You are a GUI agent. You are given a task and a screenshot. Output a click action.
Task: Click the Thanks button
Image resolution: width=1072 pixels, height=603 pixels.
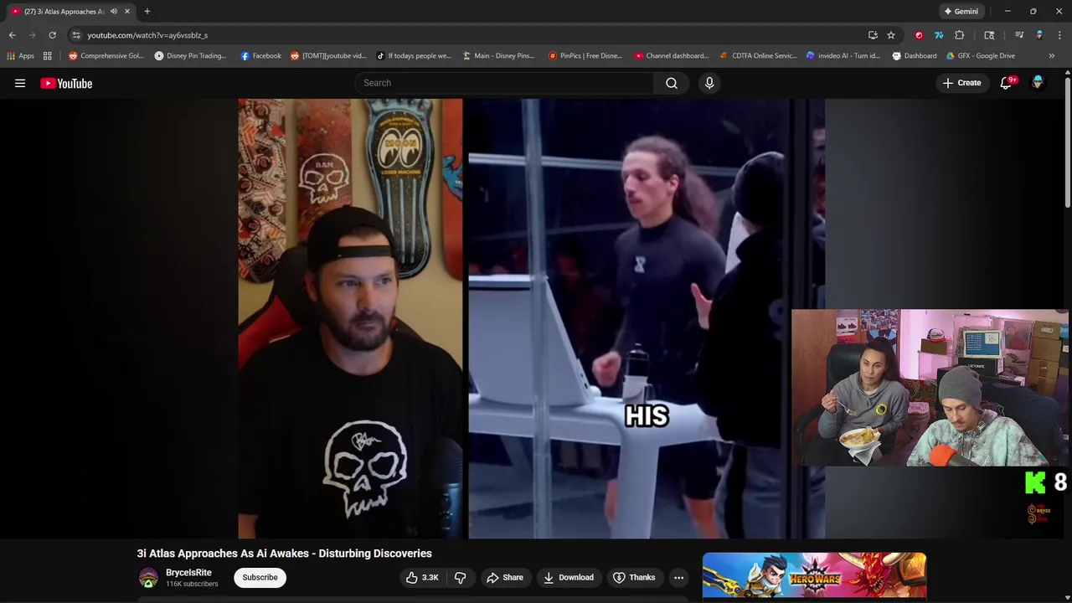point(634,577)
